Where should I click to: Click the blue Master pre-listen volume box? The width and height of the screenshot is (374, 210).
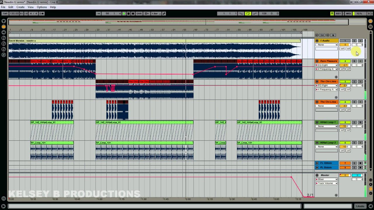click(x=357, y=175)
